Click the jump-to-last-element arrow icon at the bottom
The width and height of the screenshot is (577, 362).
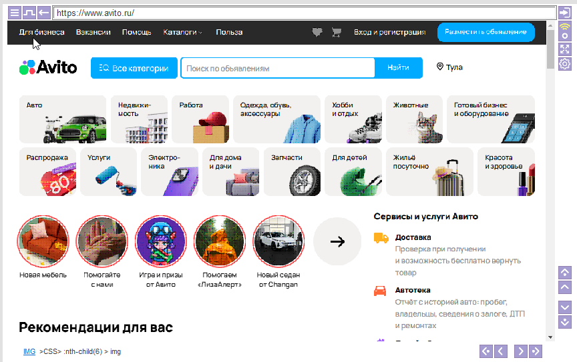point(536,351)
